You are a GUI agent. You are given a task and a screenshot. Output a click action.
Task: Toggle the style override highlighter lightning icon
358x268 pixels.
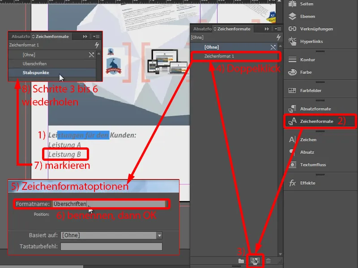coord(278,38)
